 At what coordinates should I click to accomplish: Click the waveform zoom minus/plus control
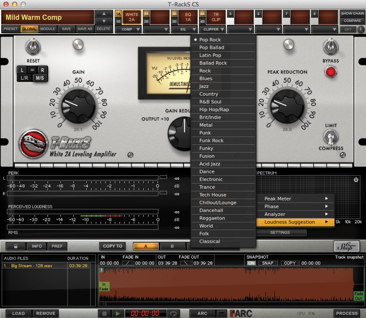pos(102,304)
